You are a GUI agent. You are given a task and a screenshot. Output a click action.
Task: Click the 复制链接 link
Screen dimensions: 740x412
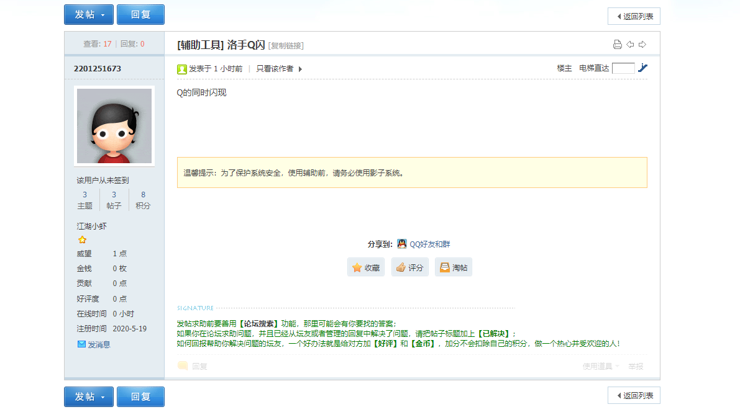click(x=286, y=46)
